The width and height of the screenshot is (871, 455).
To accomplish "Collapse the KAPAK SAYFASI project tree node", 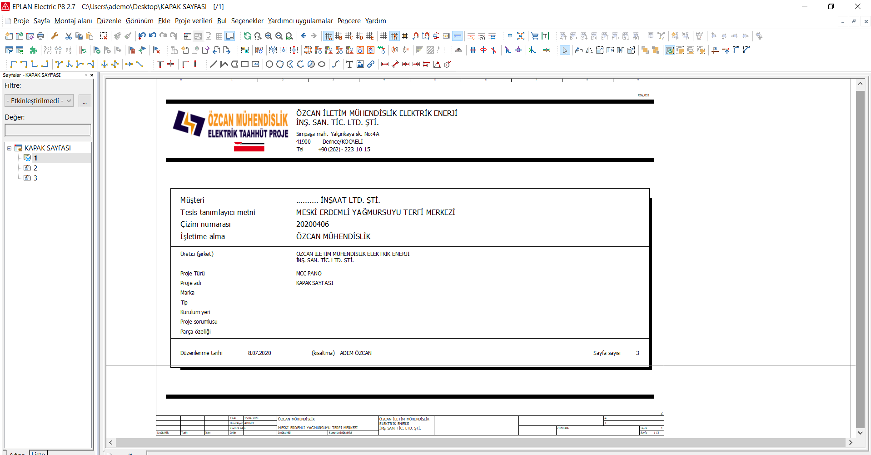I will [9, 148].
